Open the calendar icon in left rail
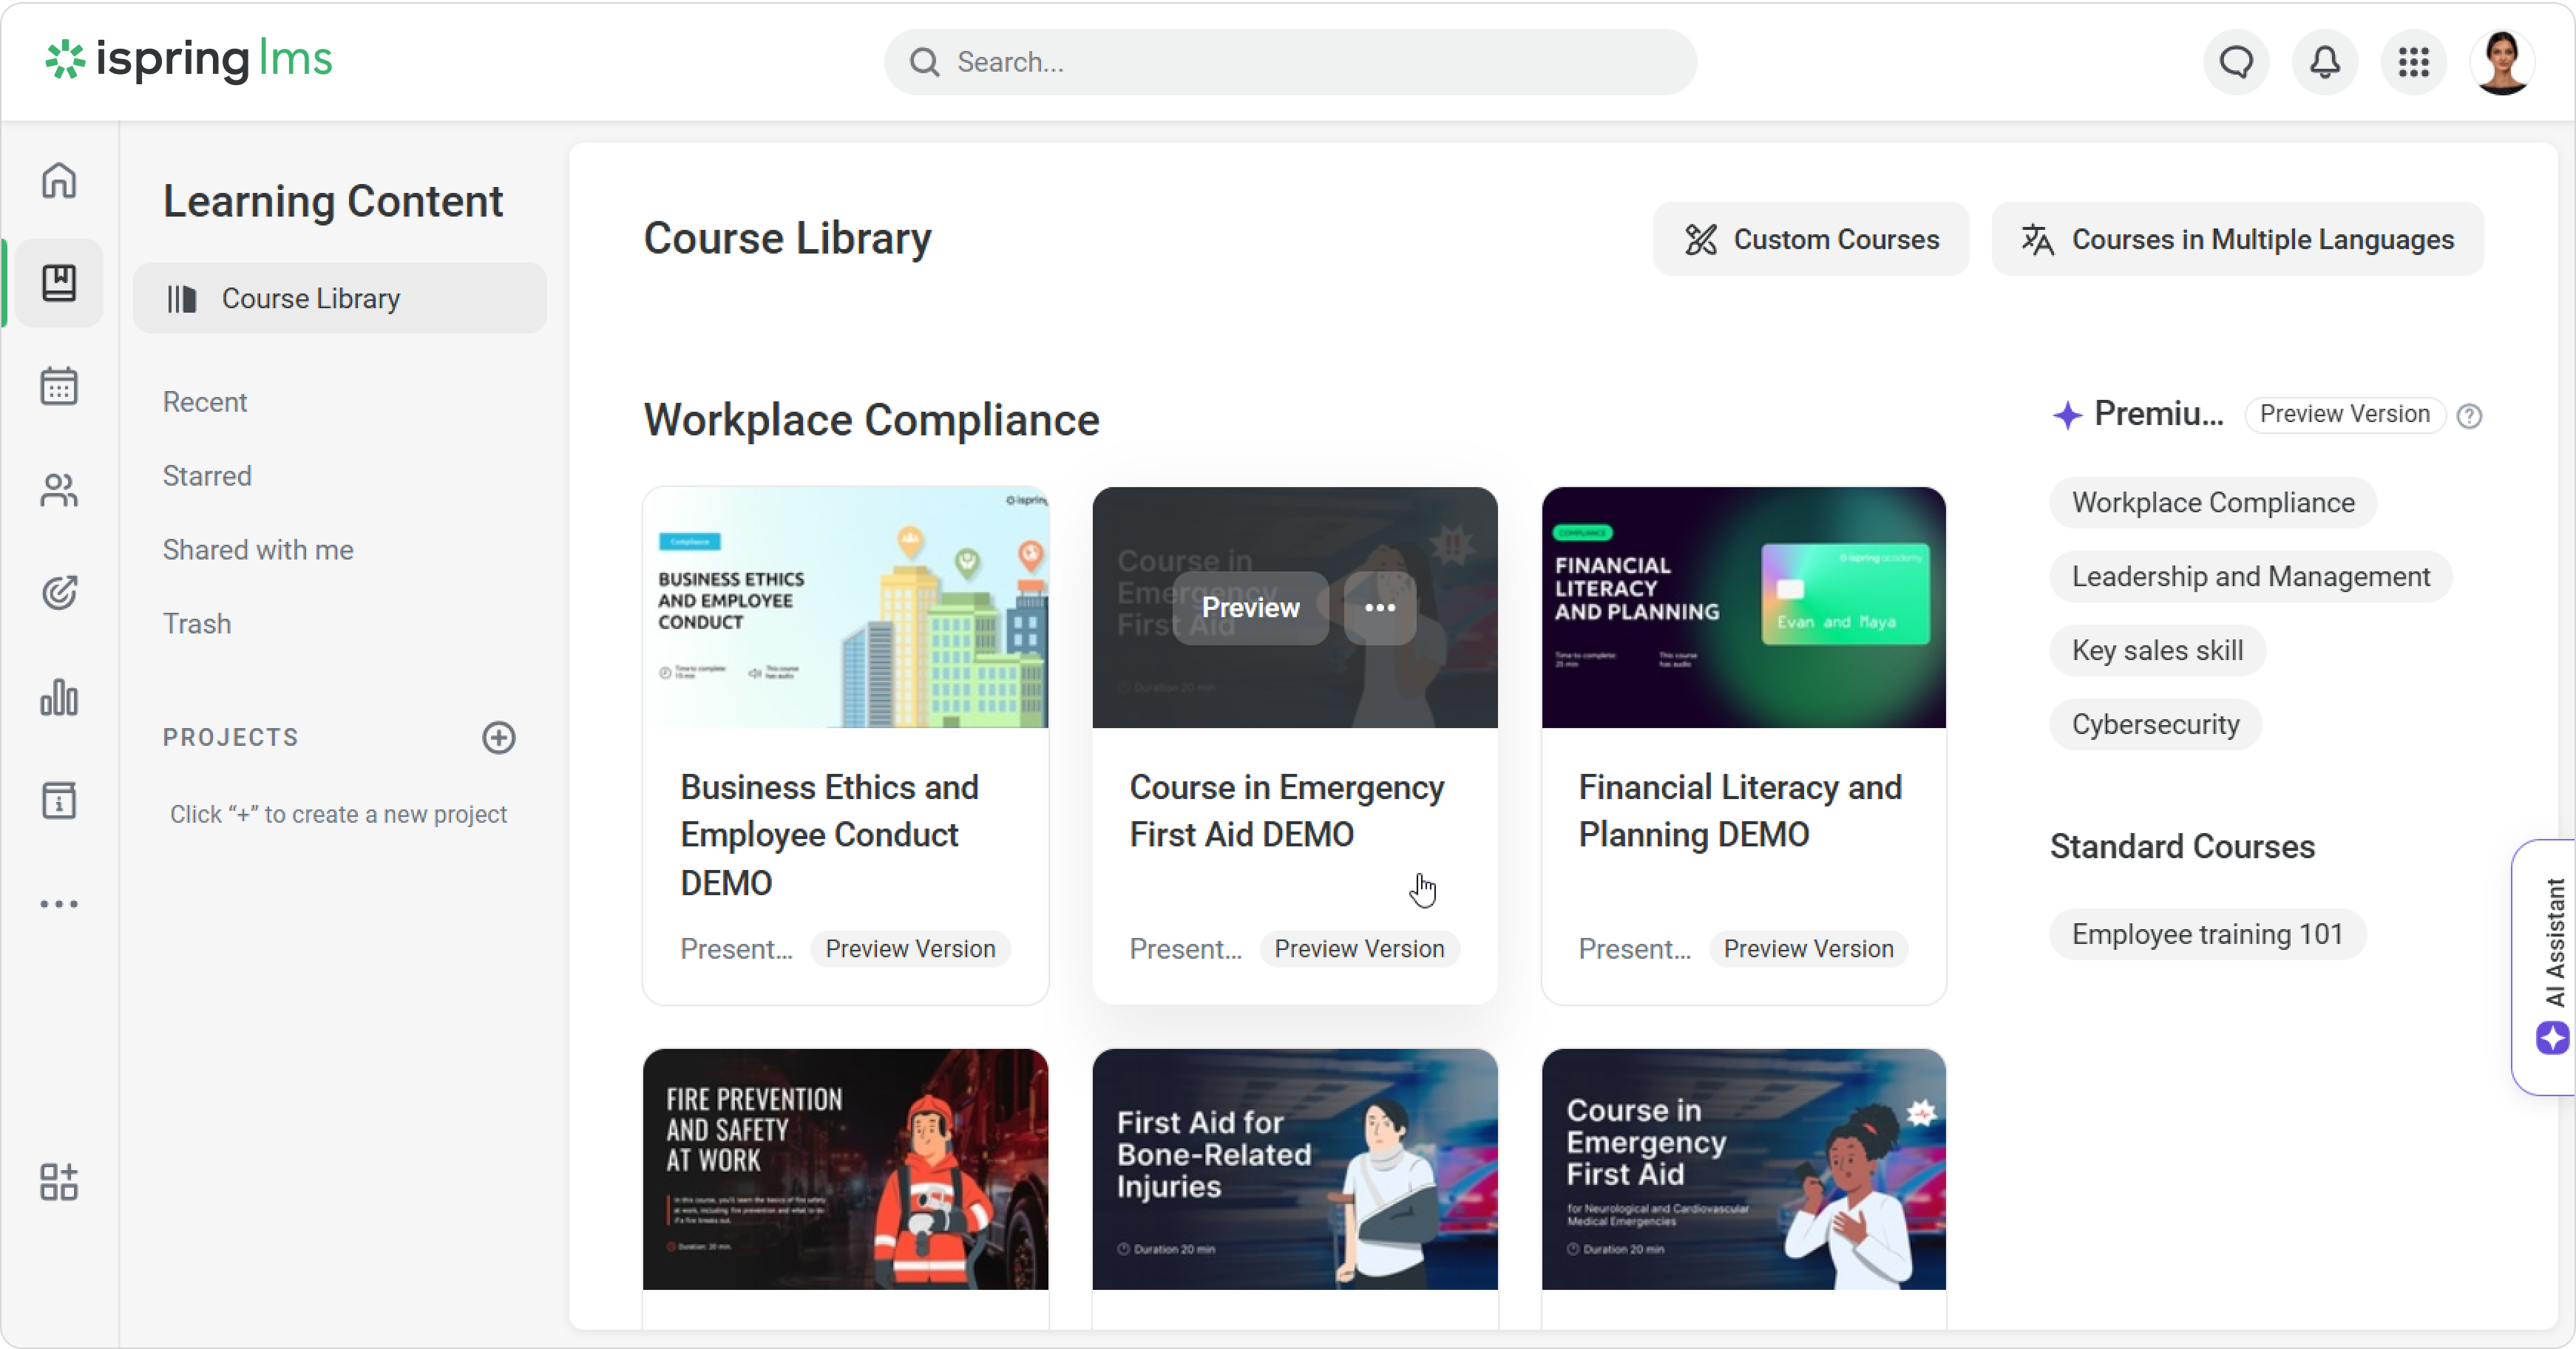This screenshot has height=1349, width=2576. [59, 386]
